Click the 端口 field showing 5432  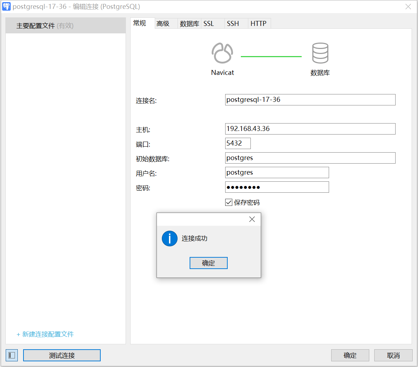click(x=238, y=143)
